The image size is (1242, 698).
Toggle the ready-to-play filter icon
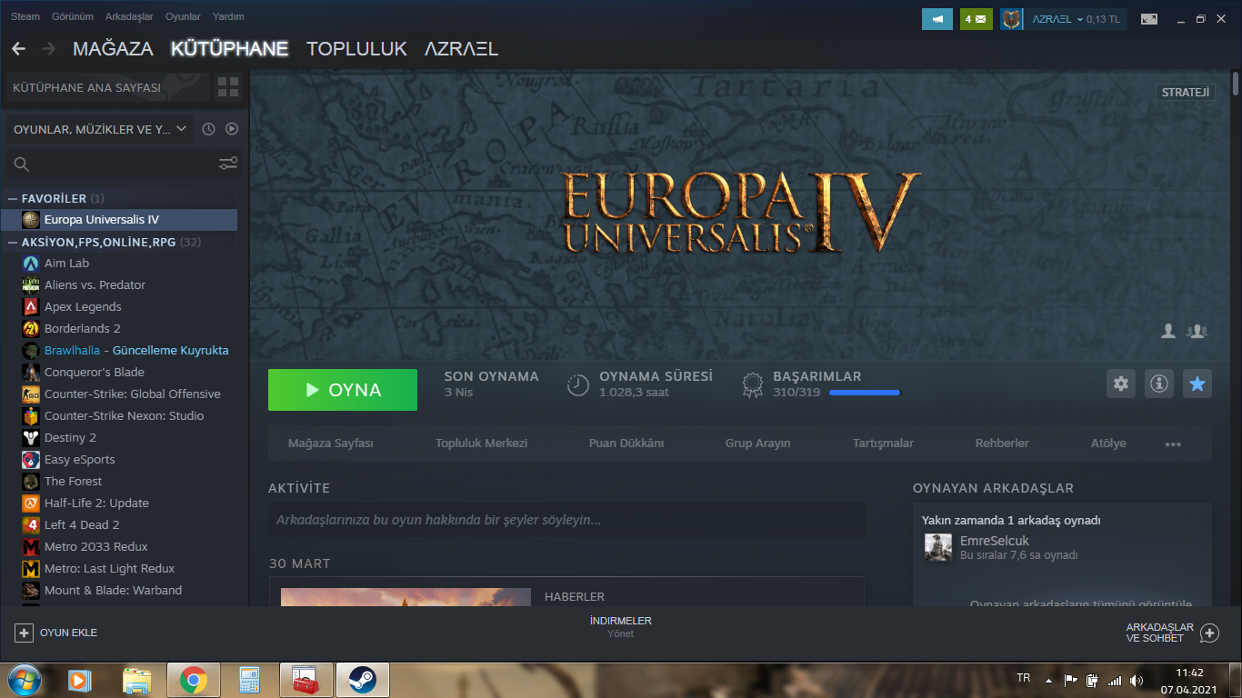(x=232, y=129)
